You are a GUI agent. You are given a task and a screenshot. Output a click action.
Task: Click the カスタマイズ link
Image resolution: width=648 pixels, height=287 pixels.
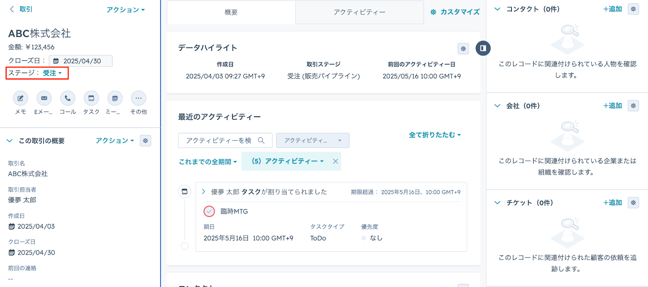coord(455,12)
